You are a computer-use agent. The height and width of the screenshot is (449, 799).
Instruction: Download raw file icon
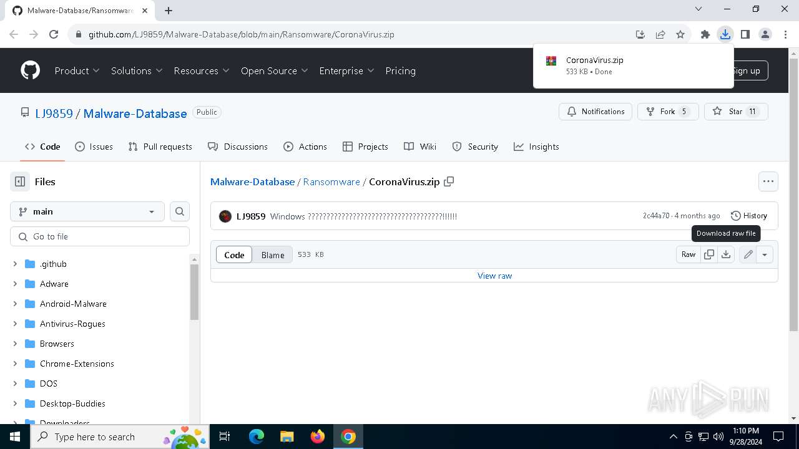coord(726,254)
